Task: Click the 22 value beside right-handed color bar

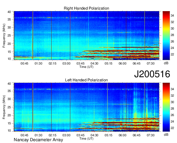Action: pyautogui.click(x=172, y=54)
